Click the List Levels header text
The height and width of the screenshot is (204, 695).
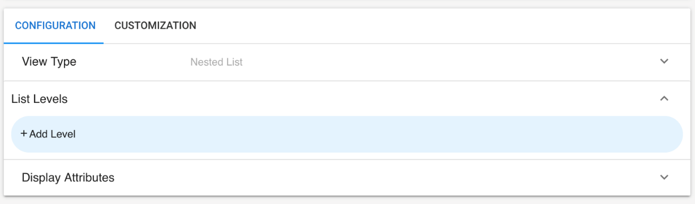point(40,99)
